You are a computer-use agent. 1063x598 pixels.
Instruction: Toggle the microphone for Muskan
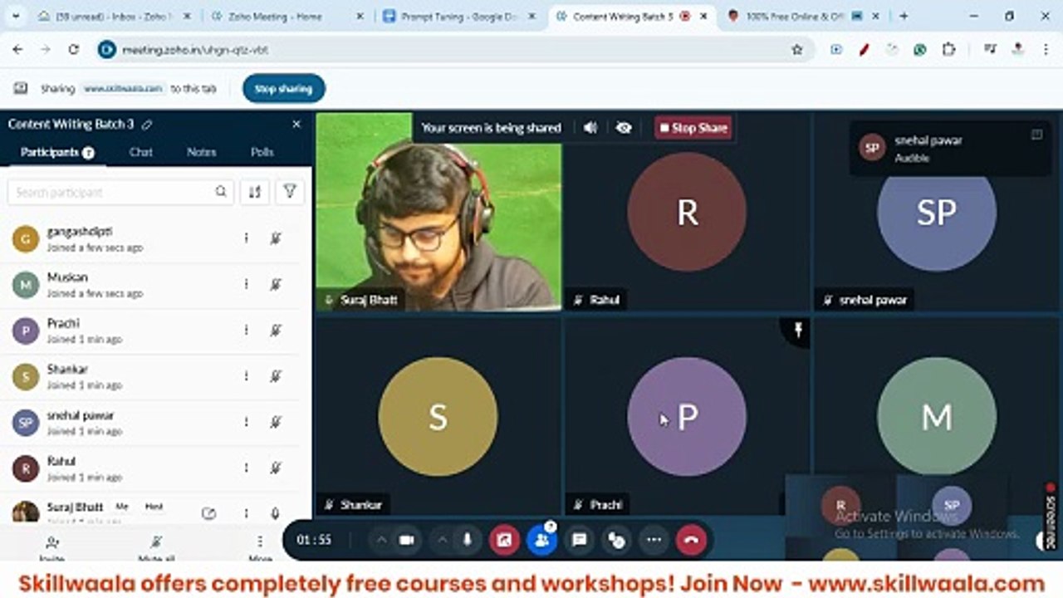(276, 284)
